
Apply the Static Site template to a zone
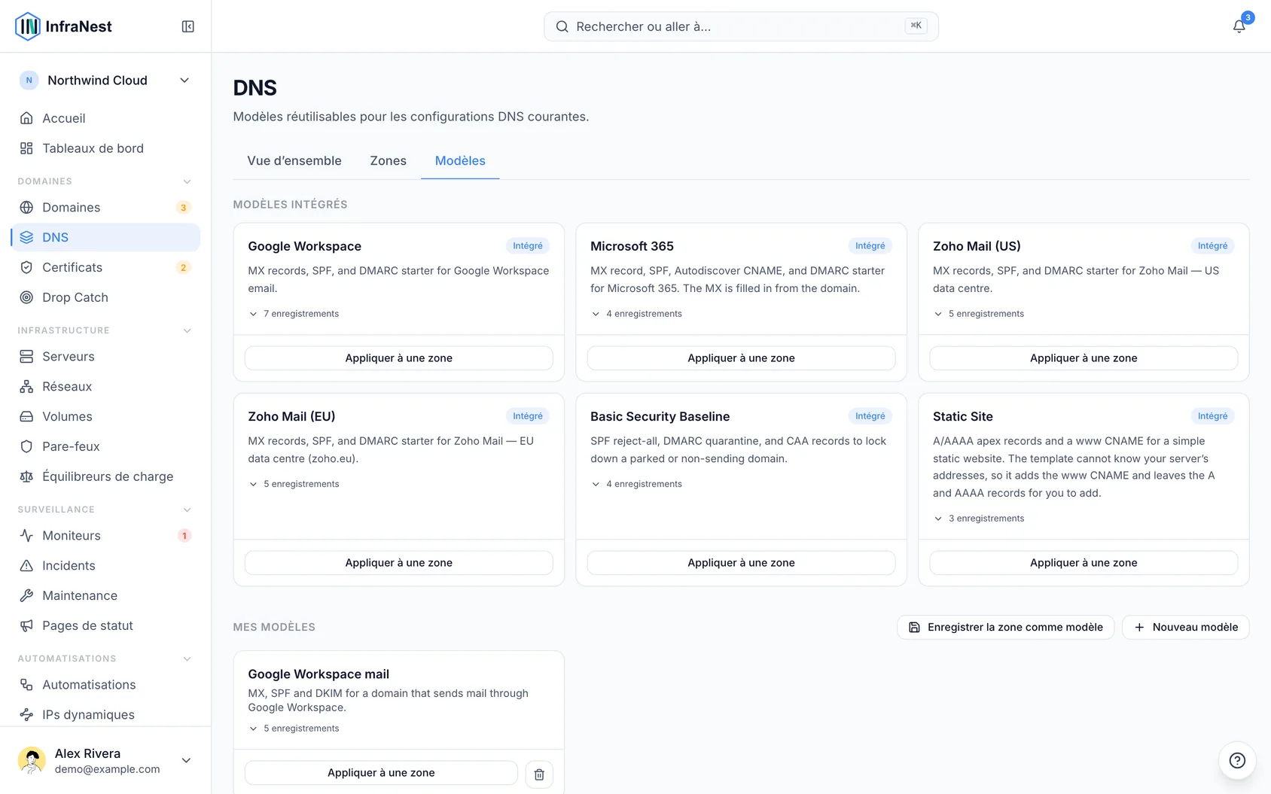pos(1084,563)
